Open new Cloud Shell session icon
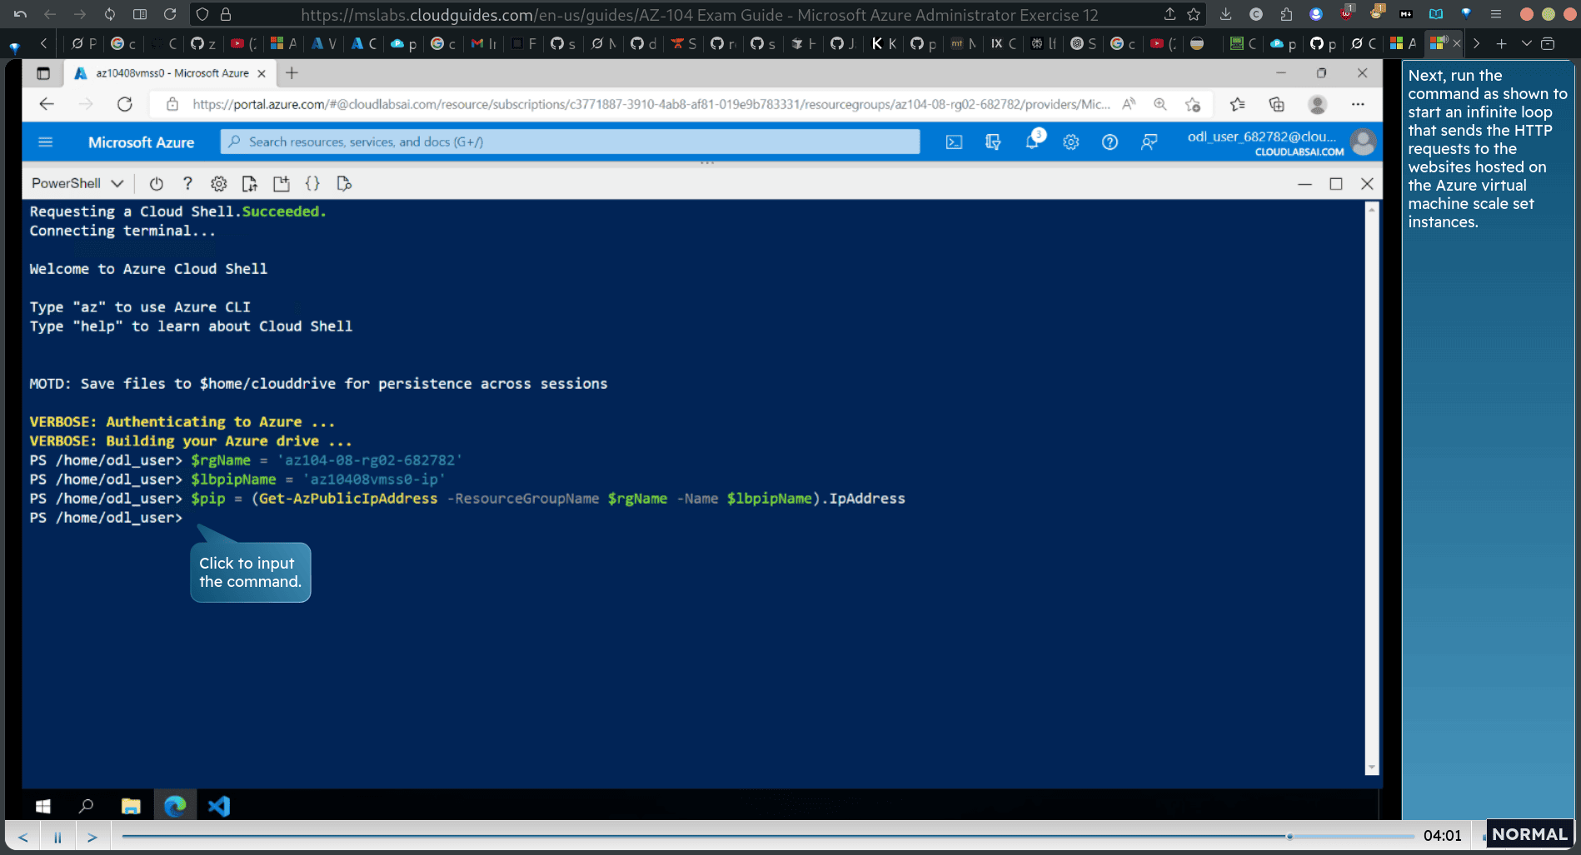 [x=282, y=183]
